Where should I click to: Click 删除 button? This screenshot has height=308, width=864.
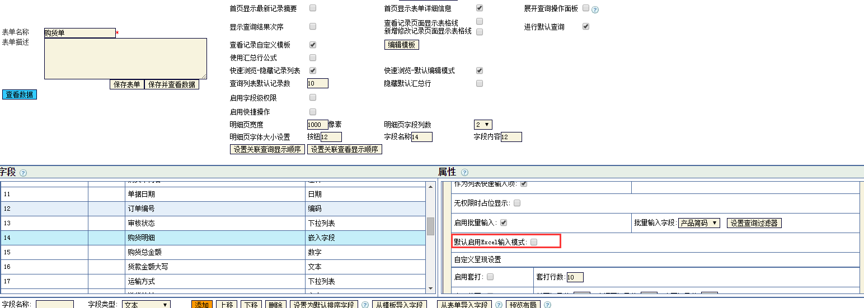point(276,305)
